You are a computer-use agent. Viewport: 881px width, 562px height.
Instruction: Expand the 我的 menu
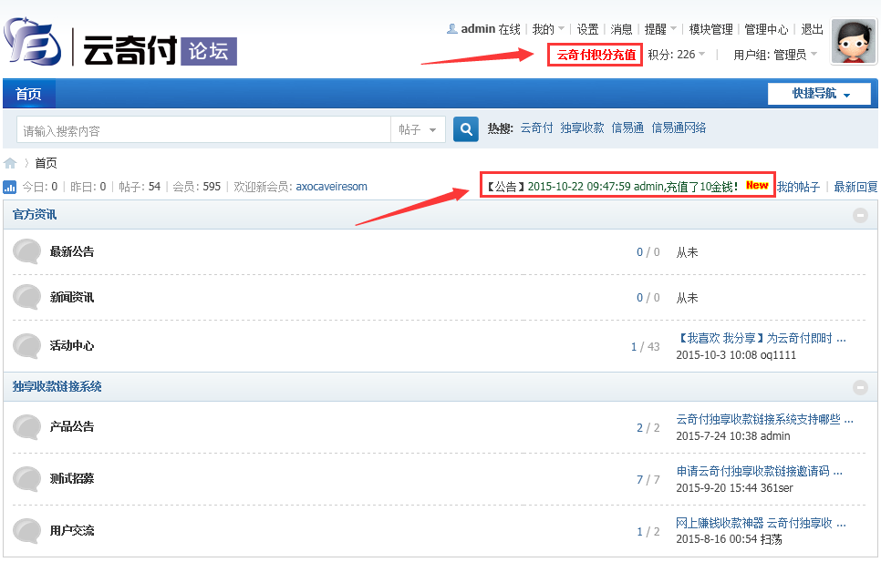[x=547, y=29]
